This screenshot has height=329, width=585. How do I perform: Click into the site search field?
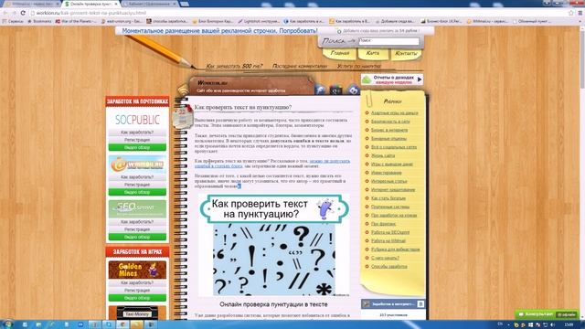coord(388,41)
